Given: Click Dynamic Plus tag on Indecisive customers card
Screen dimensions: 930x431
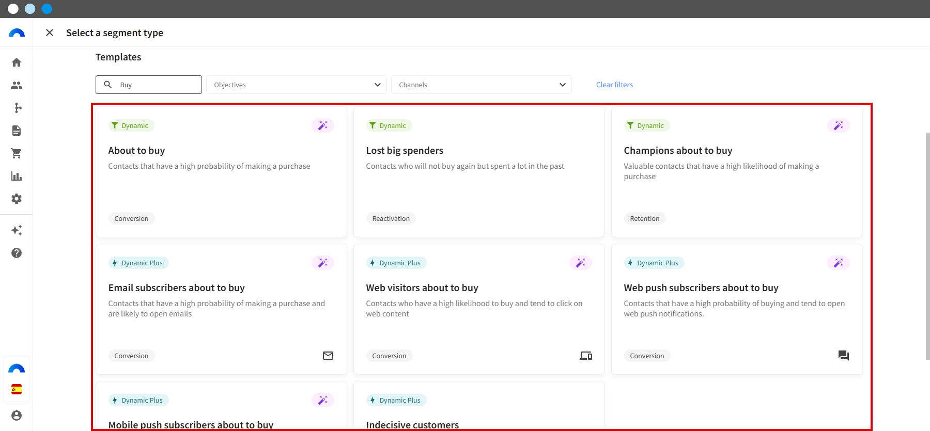Looking at the screenshot, I should [396, 400].
